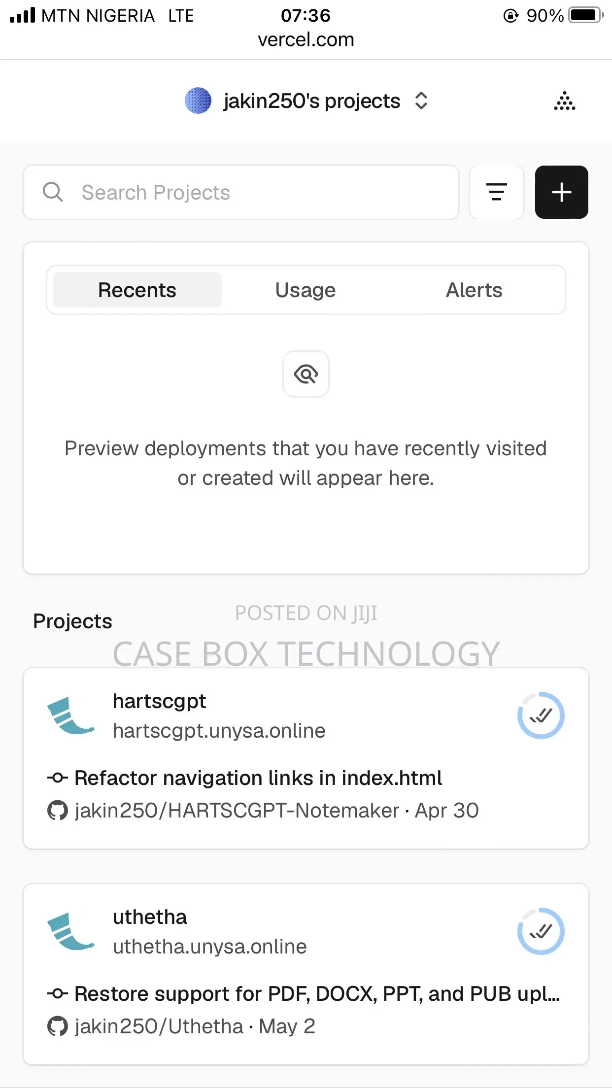Screen dimensions: 612x1088
Task: Add a new project with the plus button
Action: [x=562, y=192]
